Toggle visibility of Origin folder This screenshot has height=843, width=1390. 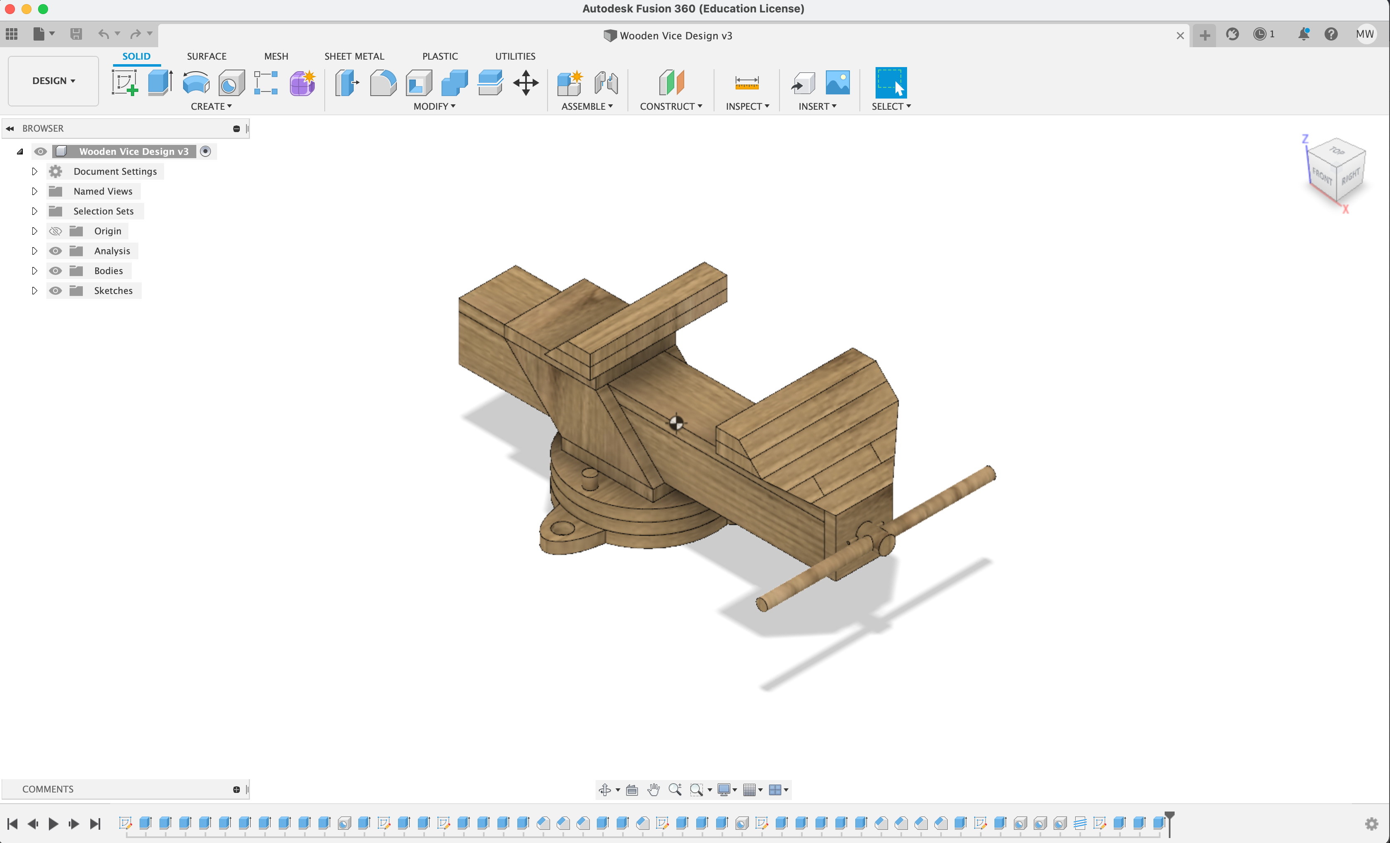[x=56, y=230]
